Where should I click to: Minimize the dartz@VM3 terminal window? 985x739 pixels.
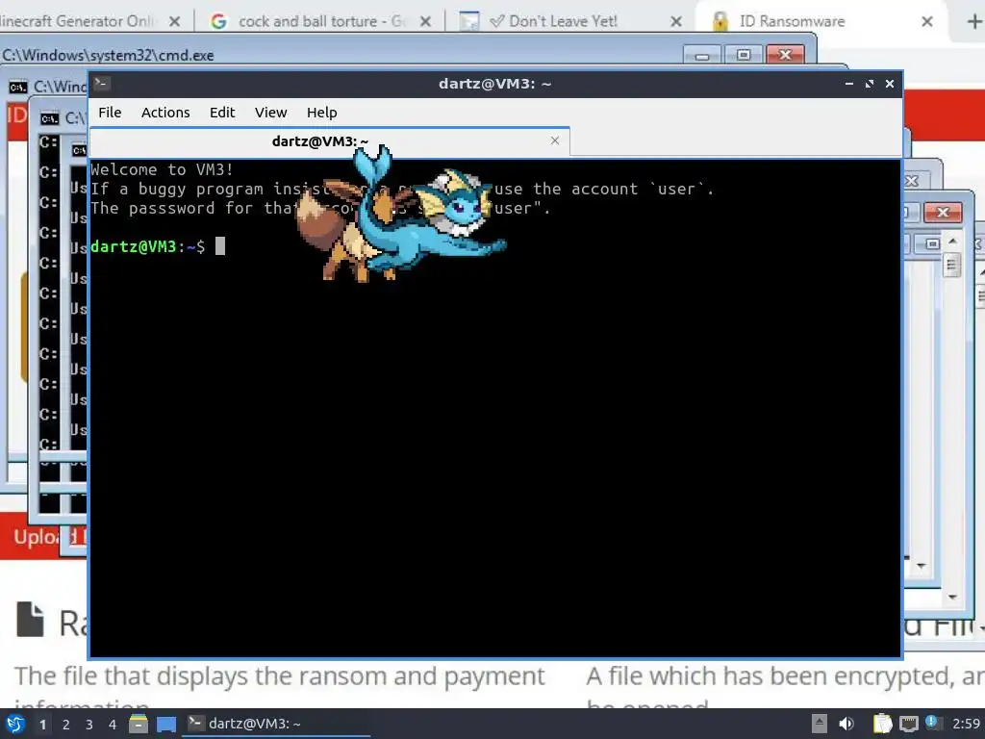click(x=849, y=84)
